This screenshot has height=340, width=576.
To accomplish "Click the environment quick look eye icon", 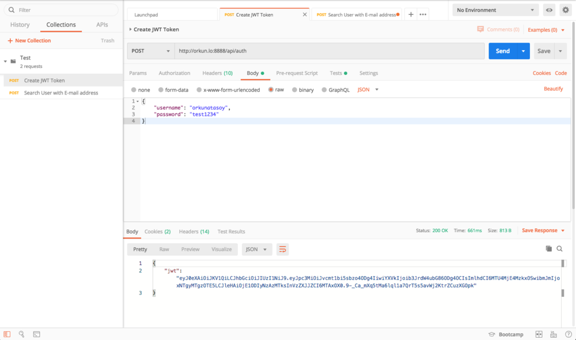I will tap(549, 10).
